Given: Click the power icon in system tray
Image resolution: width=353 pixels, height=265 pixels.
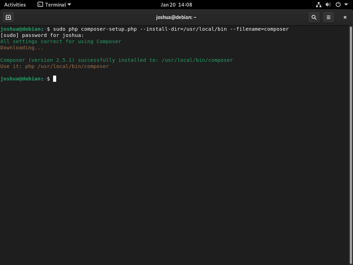Looking at the screenshot, I should pos(337,4).
